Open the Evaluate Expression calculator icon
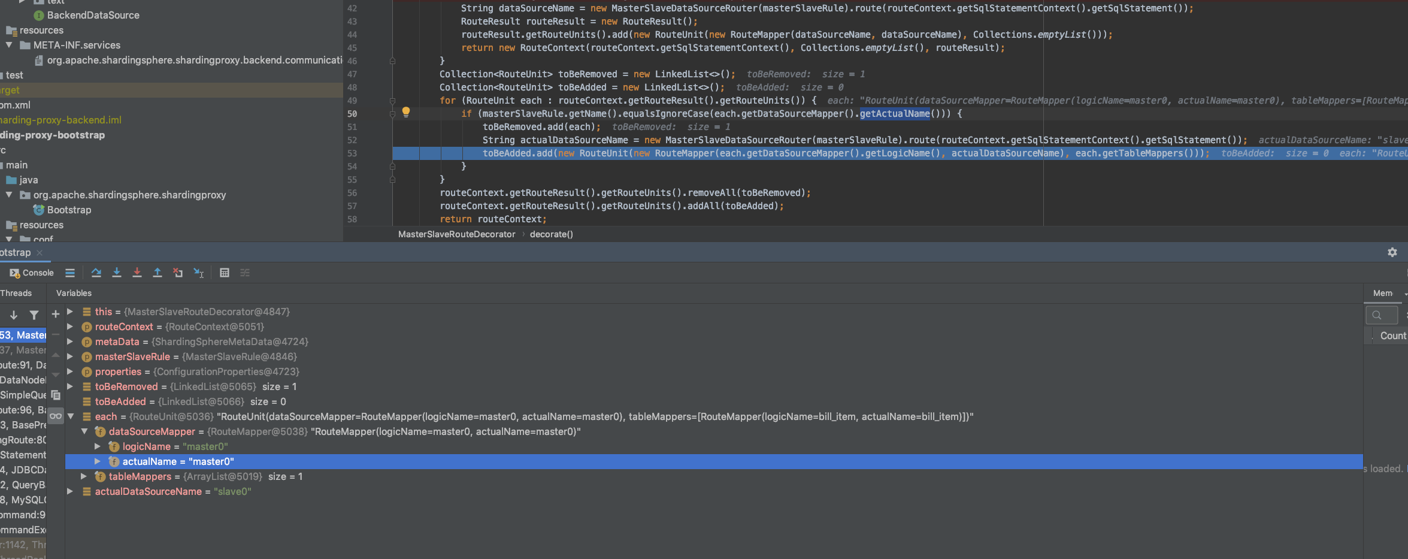The height and width of the screenshot is (559, 1408). pyautogui.click(x=225, y=273)
